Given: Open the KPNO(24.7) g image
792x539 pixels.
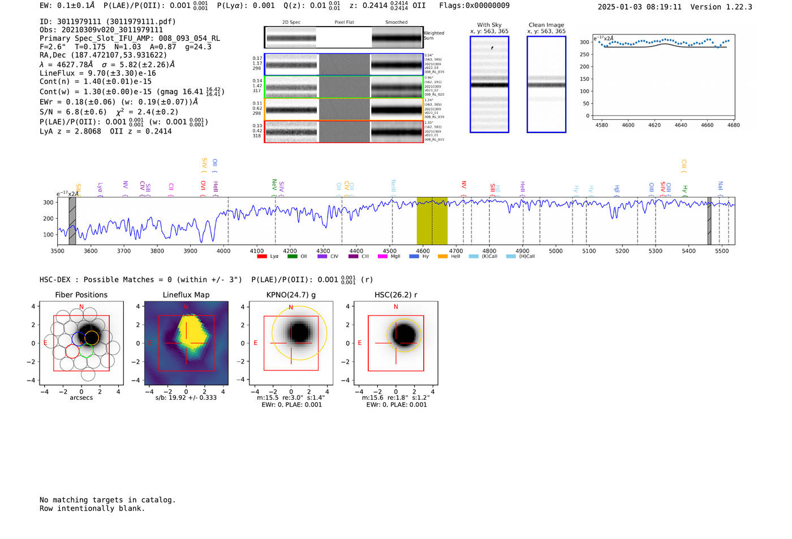Looking at the screenshot, I should click(291, 343).
